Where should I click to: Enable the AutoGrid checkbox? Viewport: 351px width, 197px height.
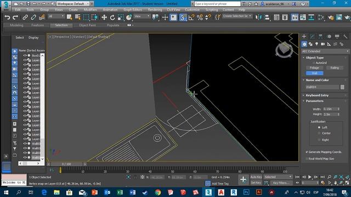click(314, 63)
